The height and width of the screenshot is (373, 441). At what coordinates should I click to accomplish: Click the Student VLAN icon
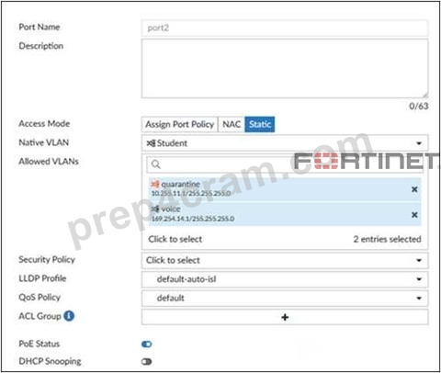[151, 143]
